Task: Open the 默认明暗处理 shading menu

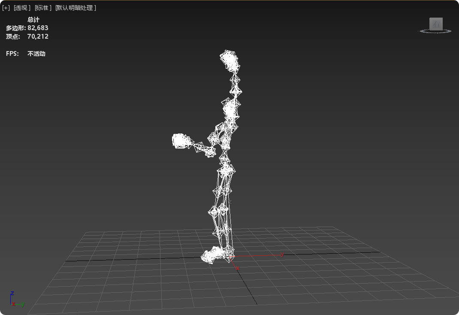Action: tap(76, 8)
